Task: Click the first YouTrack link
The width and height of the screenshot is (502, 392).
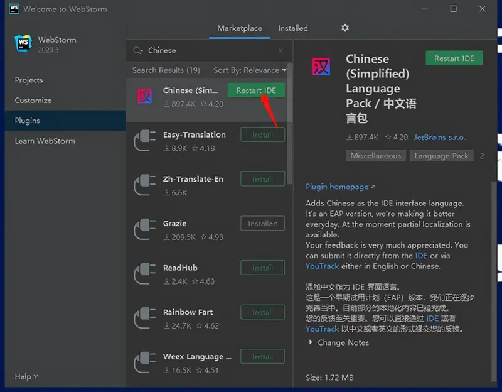Action: pyautogui.click(x=322, y=266)
